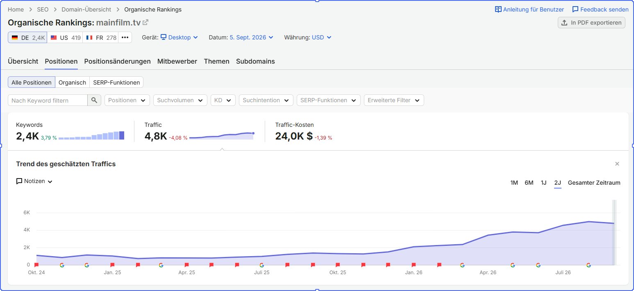Click into the Nach Keyword filtern input

coord(48,100)
